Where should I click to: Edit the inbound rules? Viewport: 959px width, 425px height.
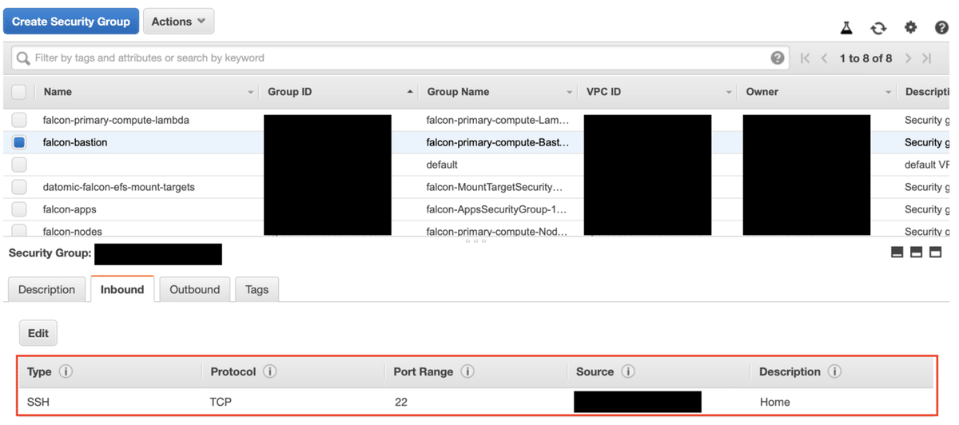click(x=38, y=333)
